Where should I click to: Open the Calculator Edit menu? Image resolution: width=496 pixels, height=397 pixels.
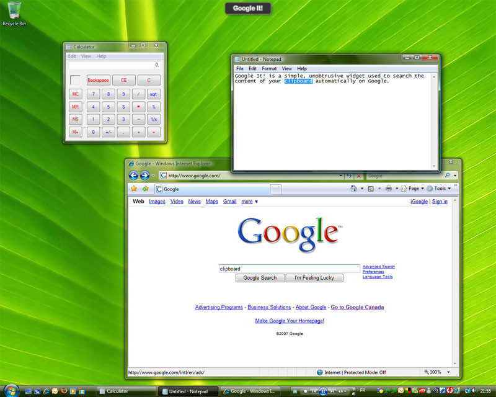click(x=72, y=56)
